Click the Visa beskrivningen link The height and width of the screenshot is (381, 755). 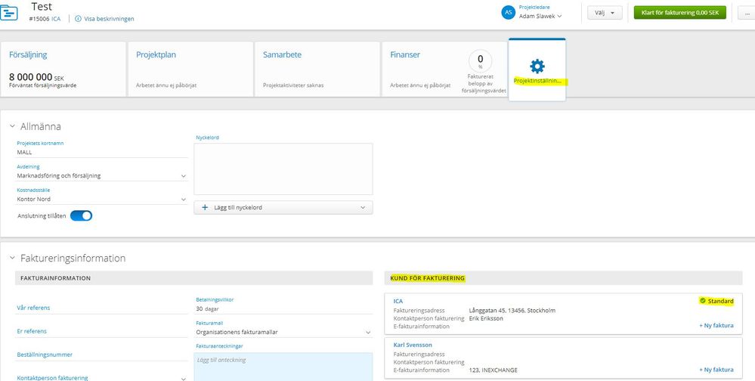(109, 19)
